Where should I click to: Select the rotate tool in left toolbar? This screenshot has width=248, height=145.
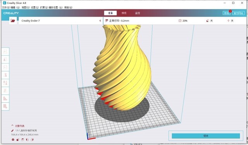5,67
